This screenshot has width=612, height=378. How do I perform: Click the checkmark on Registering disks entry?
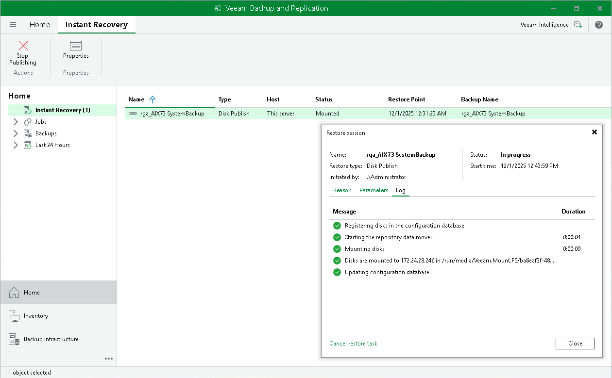pyautogui.click(x=337, y=226)
